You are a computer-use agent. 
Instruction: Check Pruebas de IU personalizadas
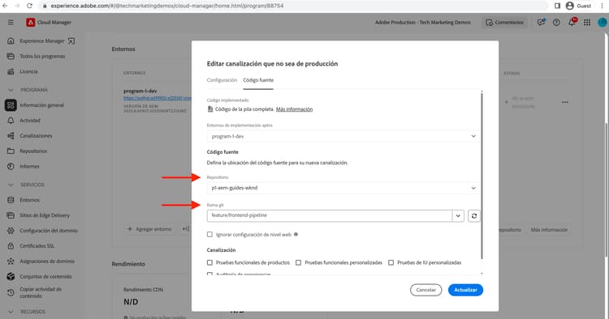391,262
